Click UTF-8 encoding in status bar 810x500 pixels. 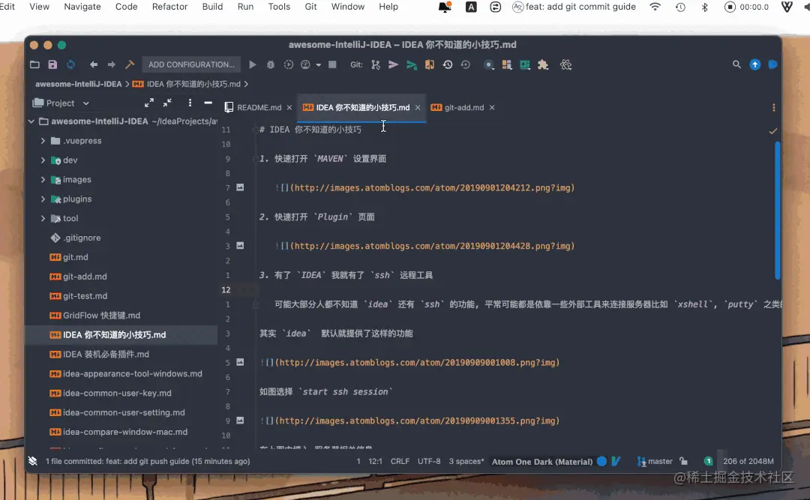(429, 461)
